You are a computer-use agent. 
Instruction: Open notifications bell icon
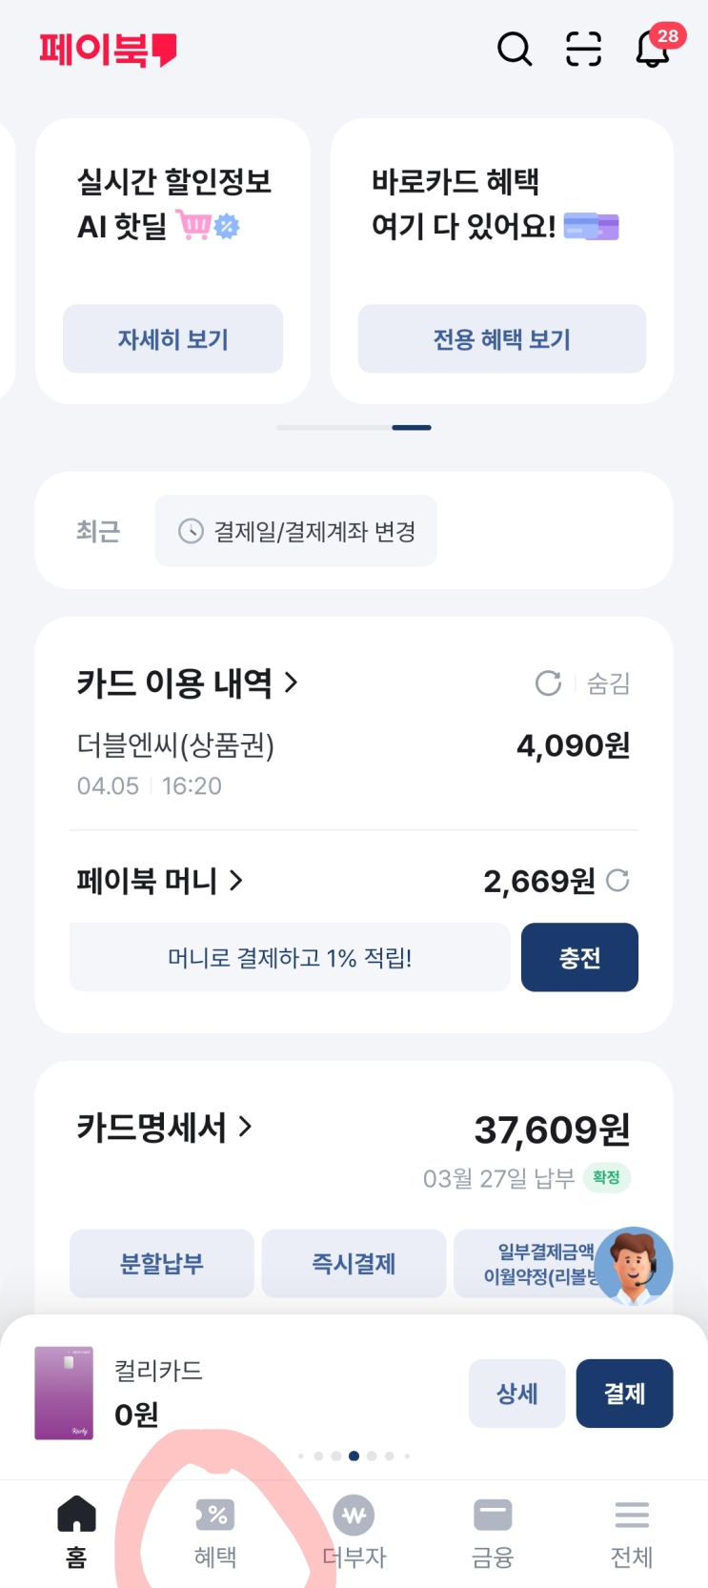coord(653,49)
